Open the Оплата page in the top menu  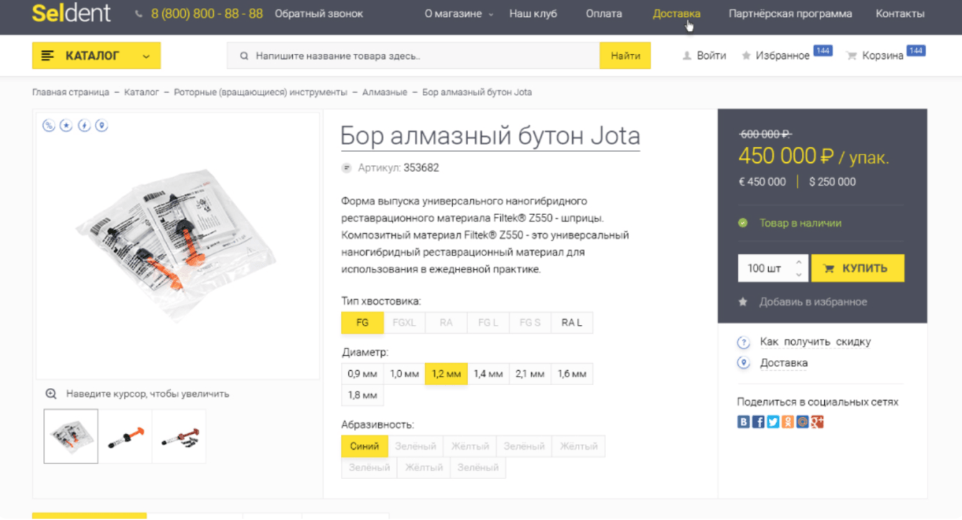click(x=604, y=14)
